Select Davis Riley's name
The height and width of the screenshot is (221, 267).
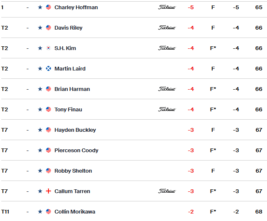68,28
